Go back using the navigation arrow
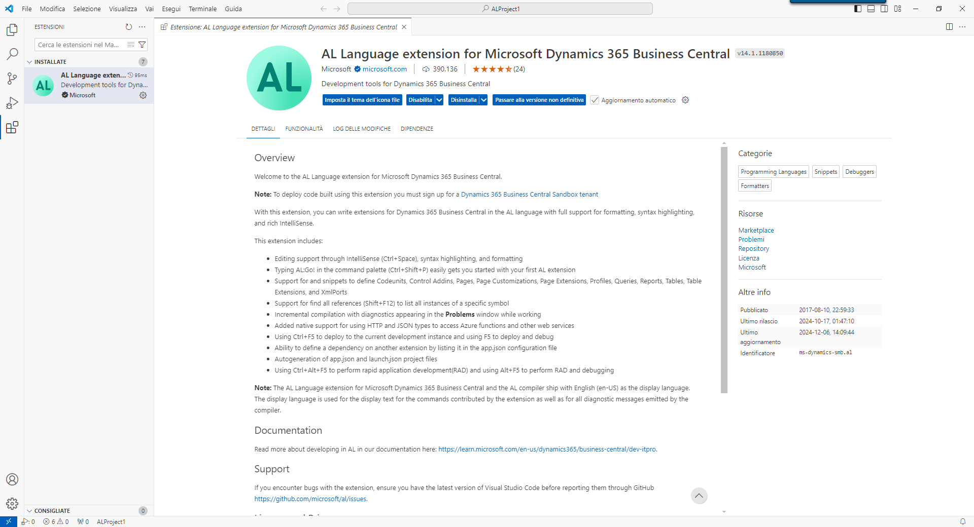 click(324, 9)
